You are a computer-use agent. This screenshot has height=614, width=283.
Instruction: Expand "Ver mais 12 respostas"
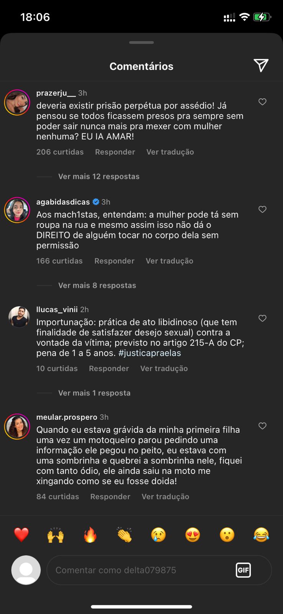click(98, 177)
